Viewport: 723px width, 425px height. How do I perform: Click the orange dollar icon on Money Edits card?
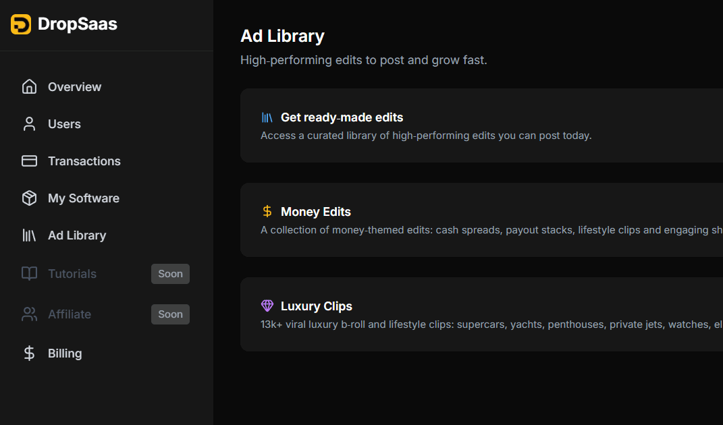tap(267, 212)
